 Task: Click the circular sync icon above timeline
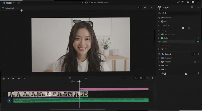point(70,78)
